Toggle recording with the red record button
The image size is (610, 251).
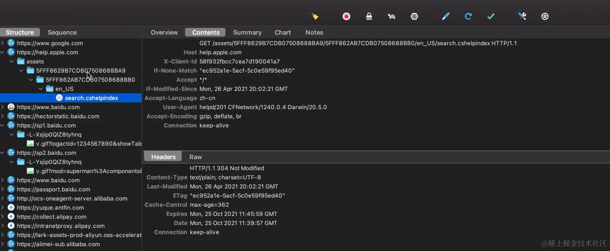click(x=346, y=16)
